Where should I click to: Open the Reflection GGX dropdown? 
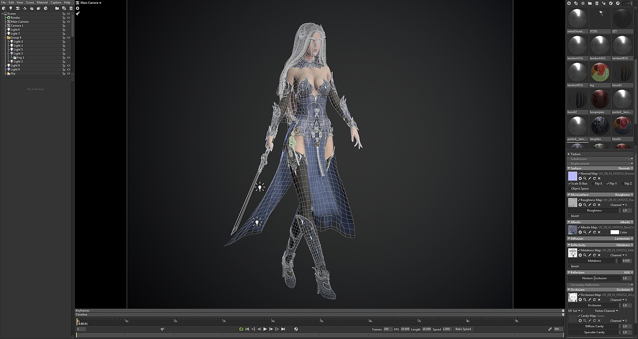tap(628, 272)
